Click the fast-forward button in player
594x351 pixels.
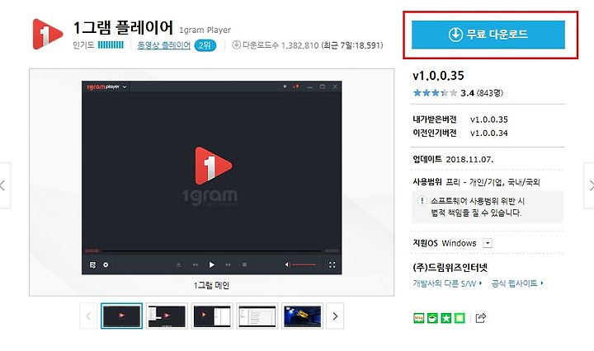(x=228, y=264)
